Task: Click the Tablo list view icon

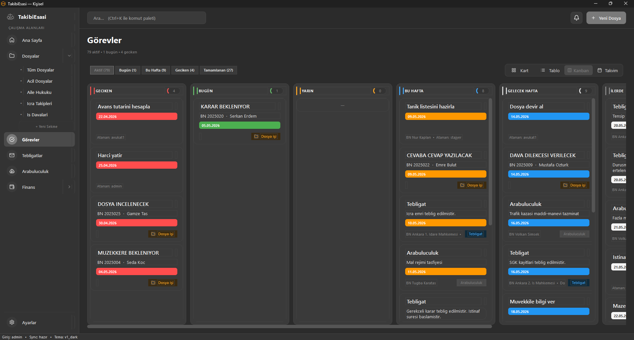Action: tap(543, 70)
